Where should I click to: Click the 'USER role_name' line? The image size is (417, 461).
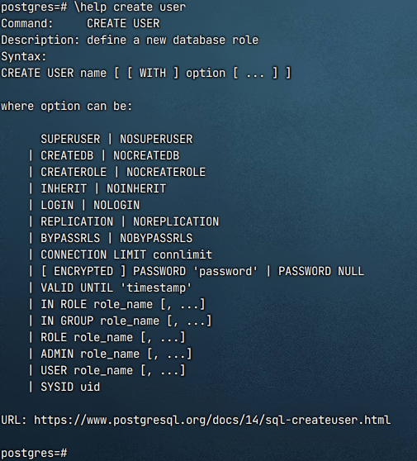[x=113, y=370]
